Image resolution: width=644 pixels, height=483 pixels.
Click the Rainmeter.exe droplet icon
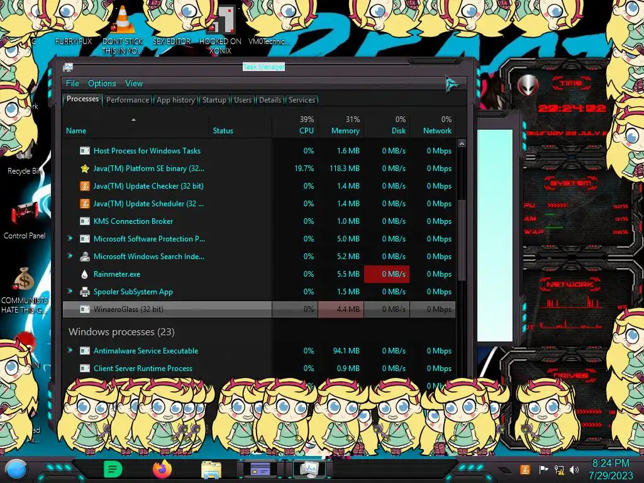[85, 274]
